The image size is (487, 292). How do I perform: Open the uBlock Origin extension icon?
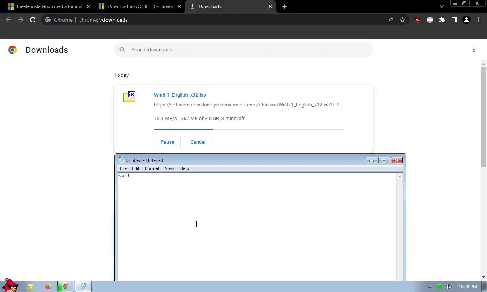[x=418, y=20]
